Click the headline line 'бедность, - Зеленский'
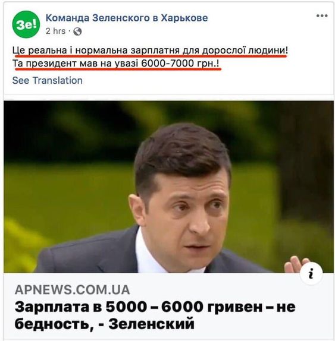The width and height of the screenshot is (335, 341). click(x=105, y=324)
